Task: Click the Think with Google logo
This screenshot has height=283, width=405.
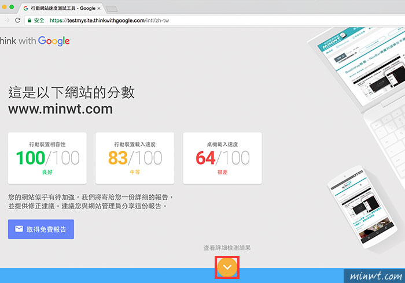Action: click(x=35, y=41)
